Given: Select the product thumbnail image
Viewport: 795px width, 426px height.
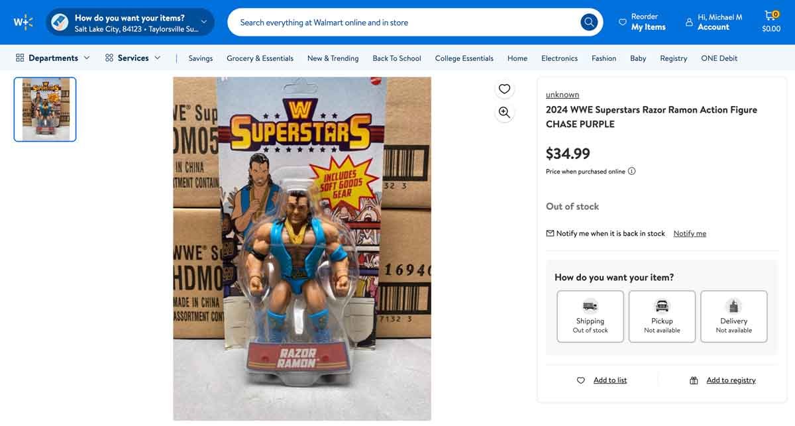Looking at the screenshot, I should tap(44, 109).
